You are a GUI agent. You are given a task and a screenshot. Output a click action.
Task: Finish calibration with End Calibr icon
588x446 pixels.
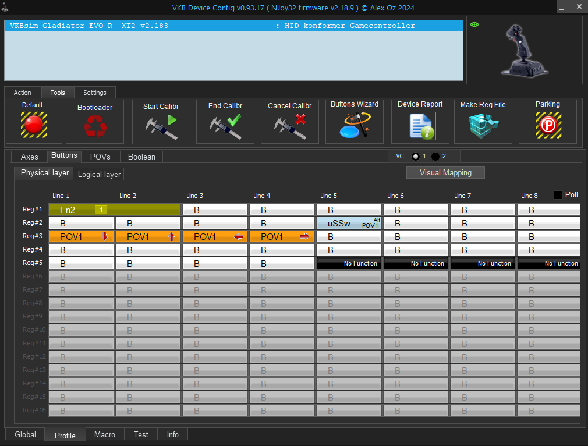tap(225, 127)
